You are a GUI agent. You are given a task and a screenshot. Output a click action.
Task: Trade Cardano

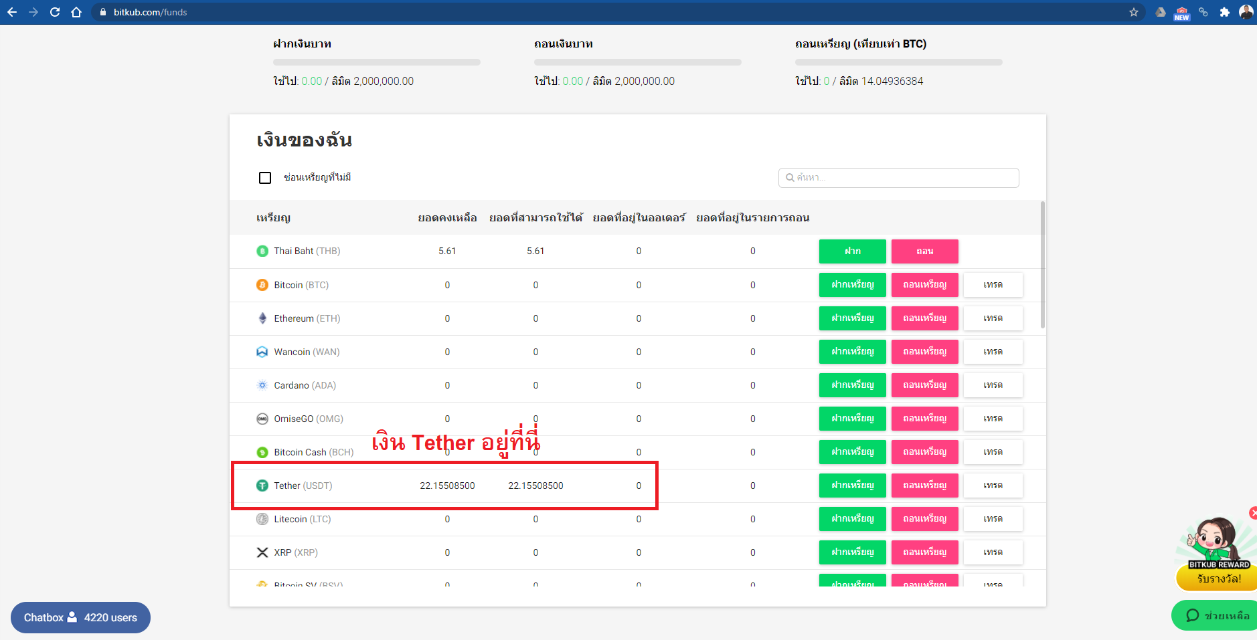coord(993,385)
